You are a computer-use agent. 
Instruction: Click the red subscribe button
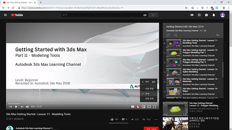pyautogui.click(x=151, y=128)
